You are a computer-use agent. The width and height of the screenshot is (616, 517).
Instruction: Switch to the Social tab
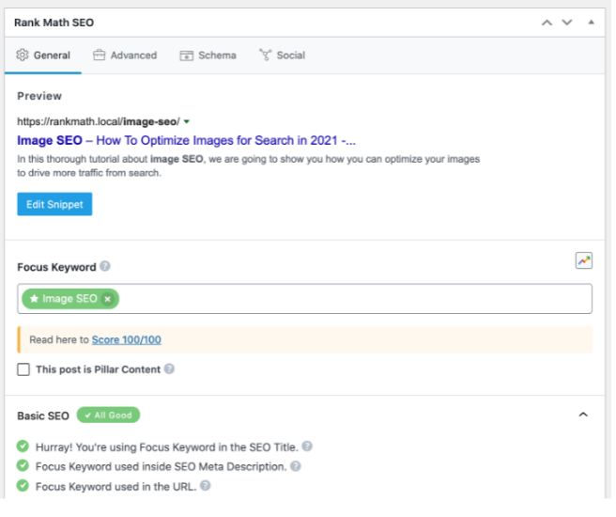pos(282,55)
